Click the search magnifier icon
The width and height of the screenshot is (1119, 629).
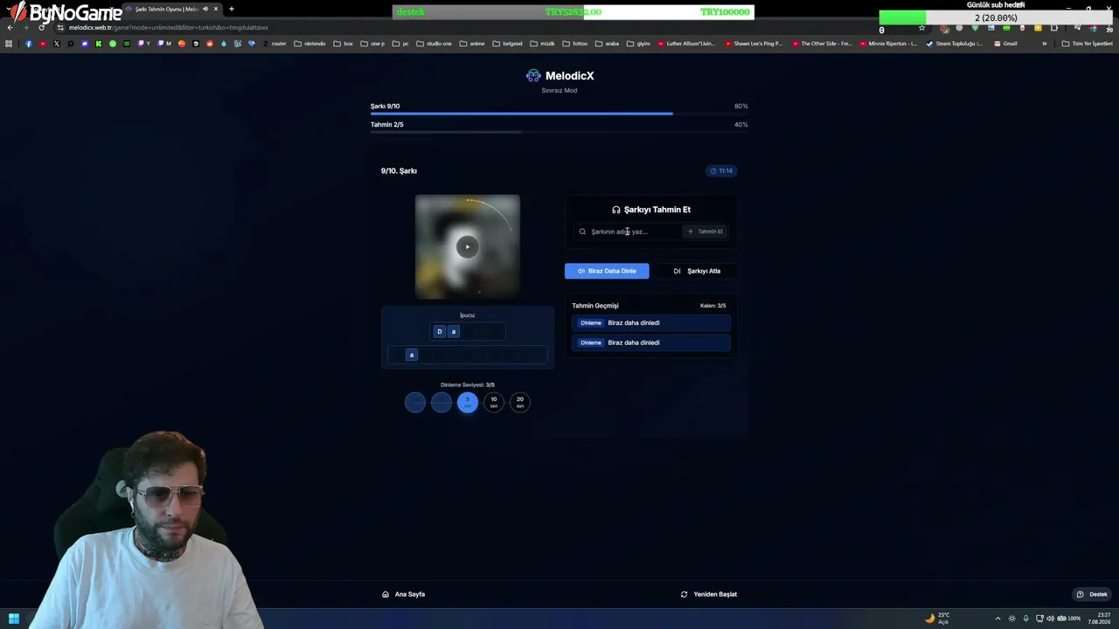[x=582, y=232]
